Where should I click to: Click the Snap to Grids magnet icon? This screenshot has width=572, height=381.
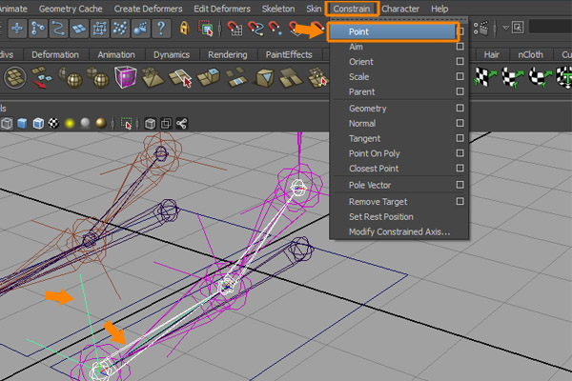click(x=234, y=28)
